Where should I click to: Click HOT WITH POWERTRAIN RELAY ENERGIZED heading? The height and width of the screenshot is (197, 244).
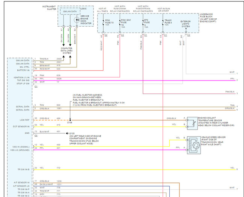[143, 9]
